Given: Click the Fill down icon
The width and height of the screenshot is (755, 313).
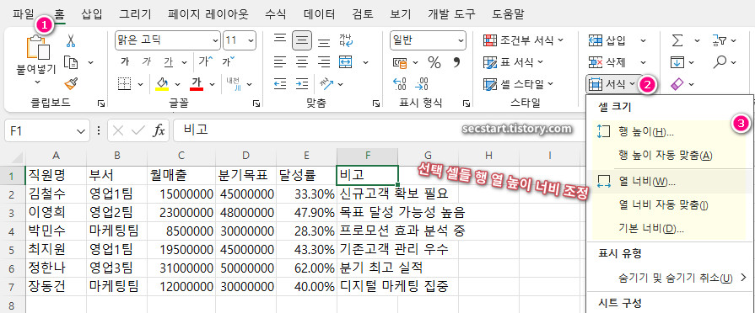Looking at the screenshot, I should pyautogui.click(x=677, y=62).
